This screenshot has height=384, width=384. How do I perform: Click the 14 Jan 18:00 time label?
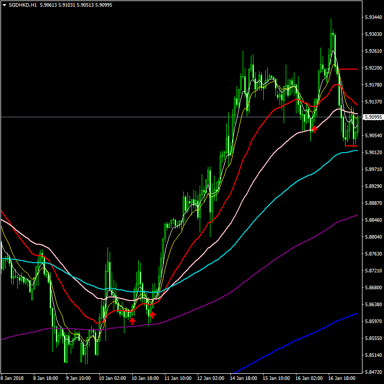[x=244, y=378]
